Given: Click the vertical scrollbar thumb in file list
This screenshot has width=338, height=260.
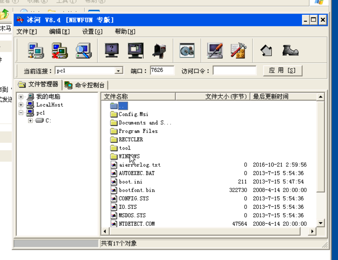Looking at the screenshot, I should point(321,146).
